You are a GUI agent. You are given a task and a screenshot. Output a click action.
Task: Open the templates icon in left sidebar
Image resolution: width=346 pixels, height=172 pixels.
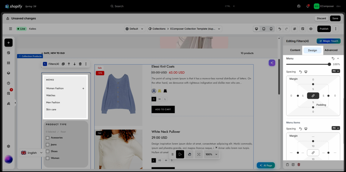click(8, 53)
